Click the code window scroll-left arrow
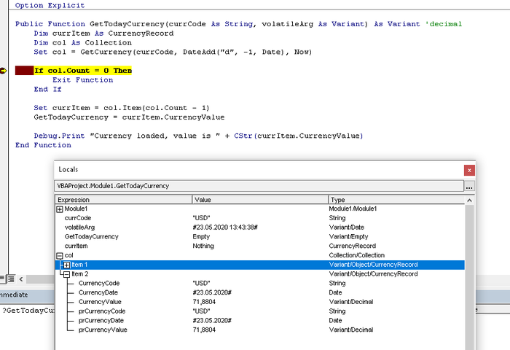510x350 pixels. [x=21, y=279]
